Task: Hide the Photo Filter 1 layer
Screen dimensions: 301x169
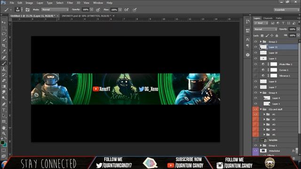Action: point(255,64)
